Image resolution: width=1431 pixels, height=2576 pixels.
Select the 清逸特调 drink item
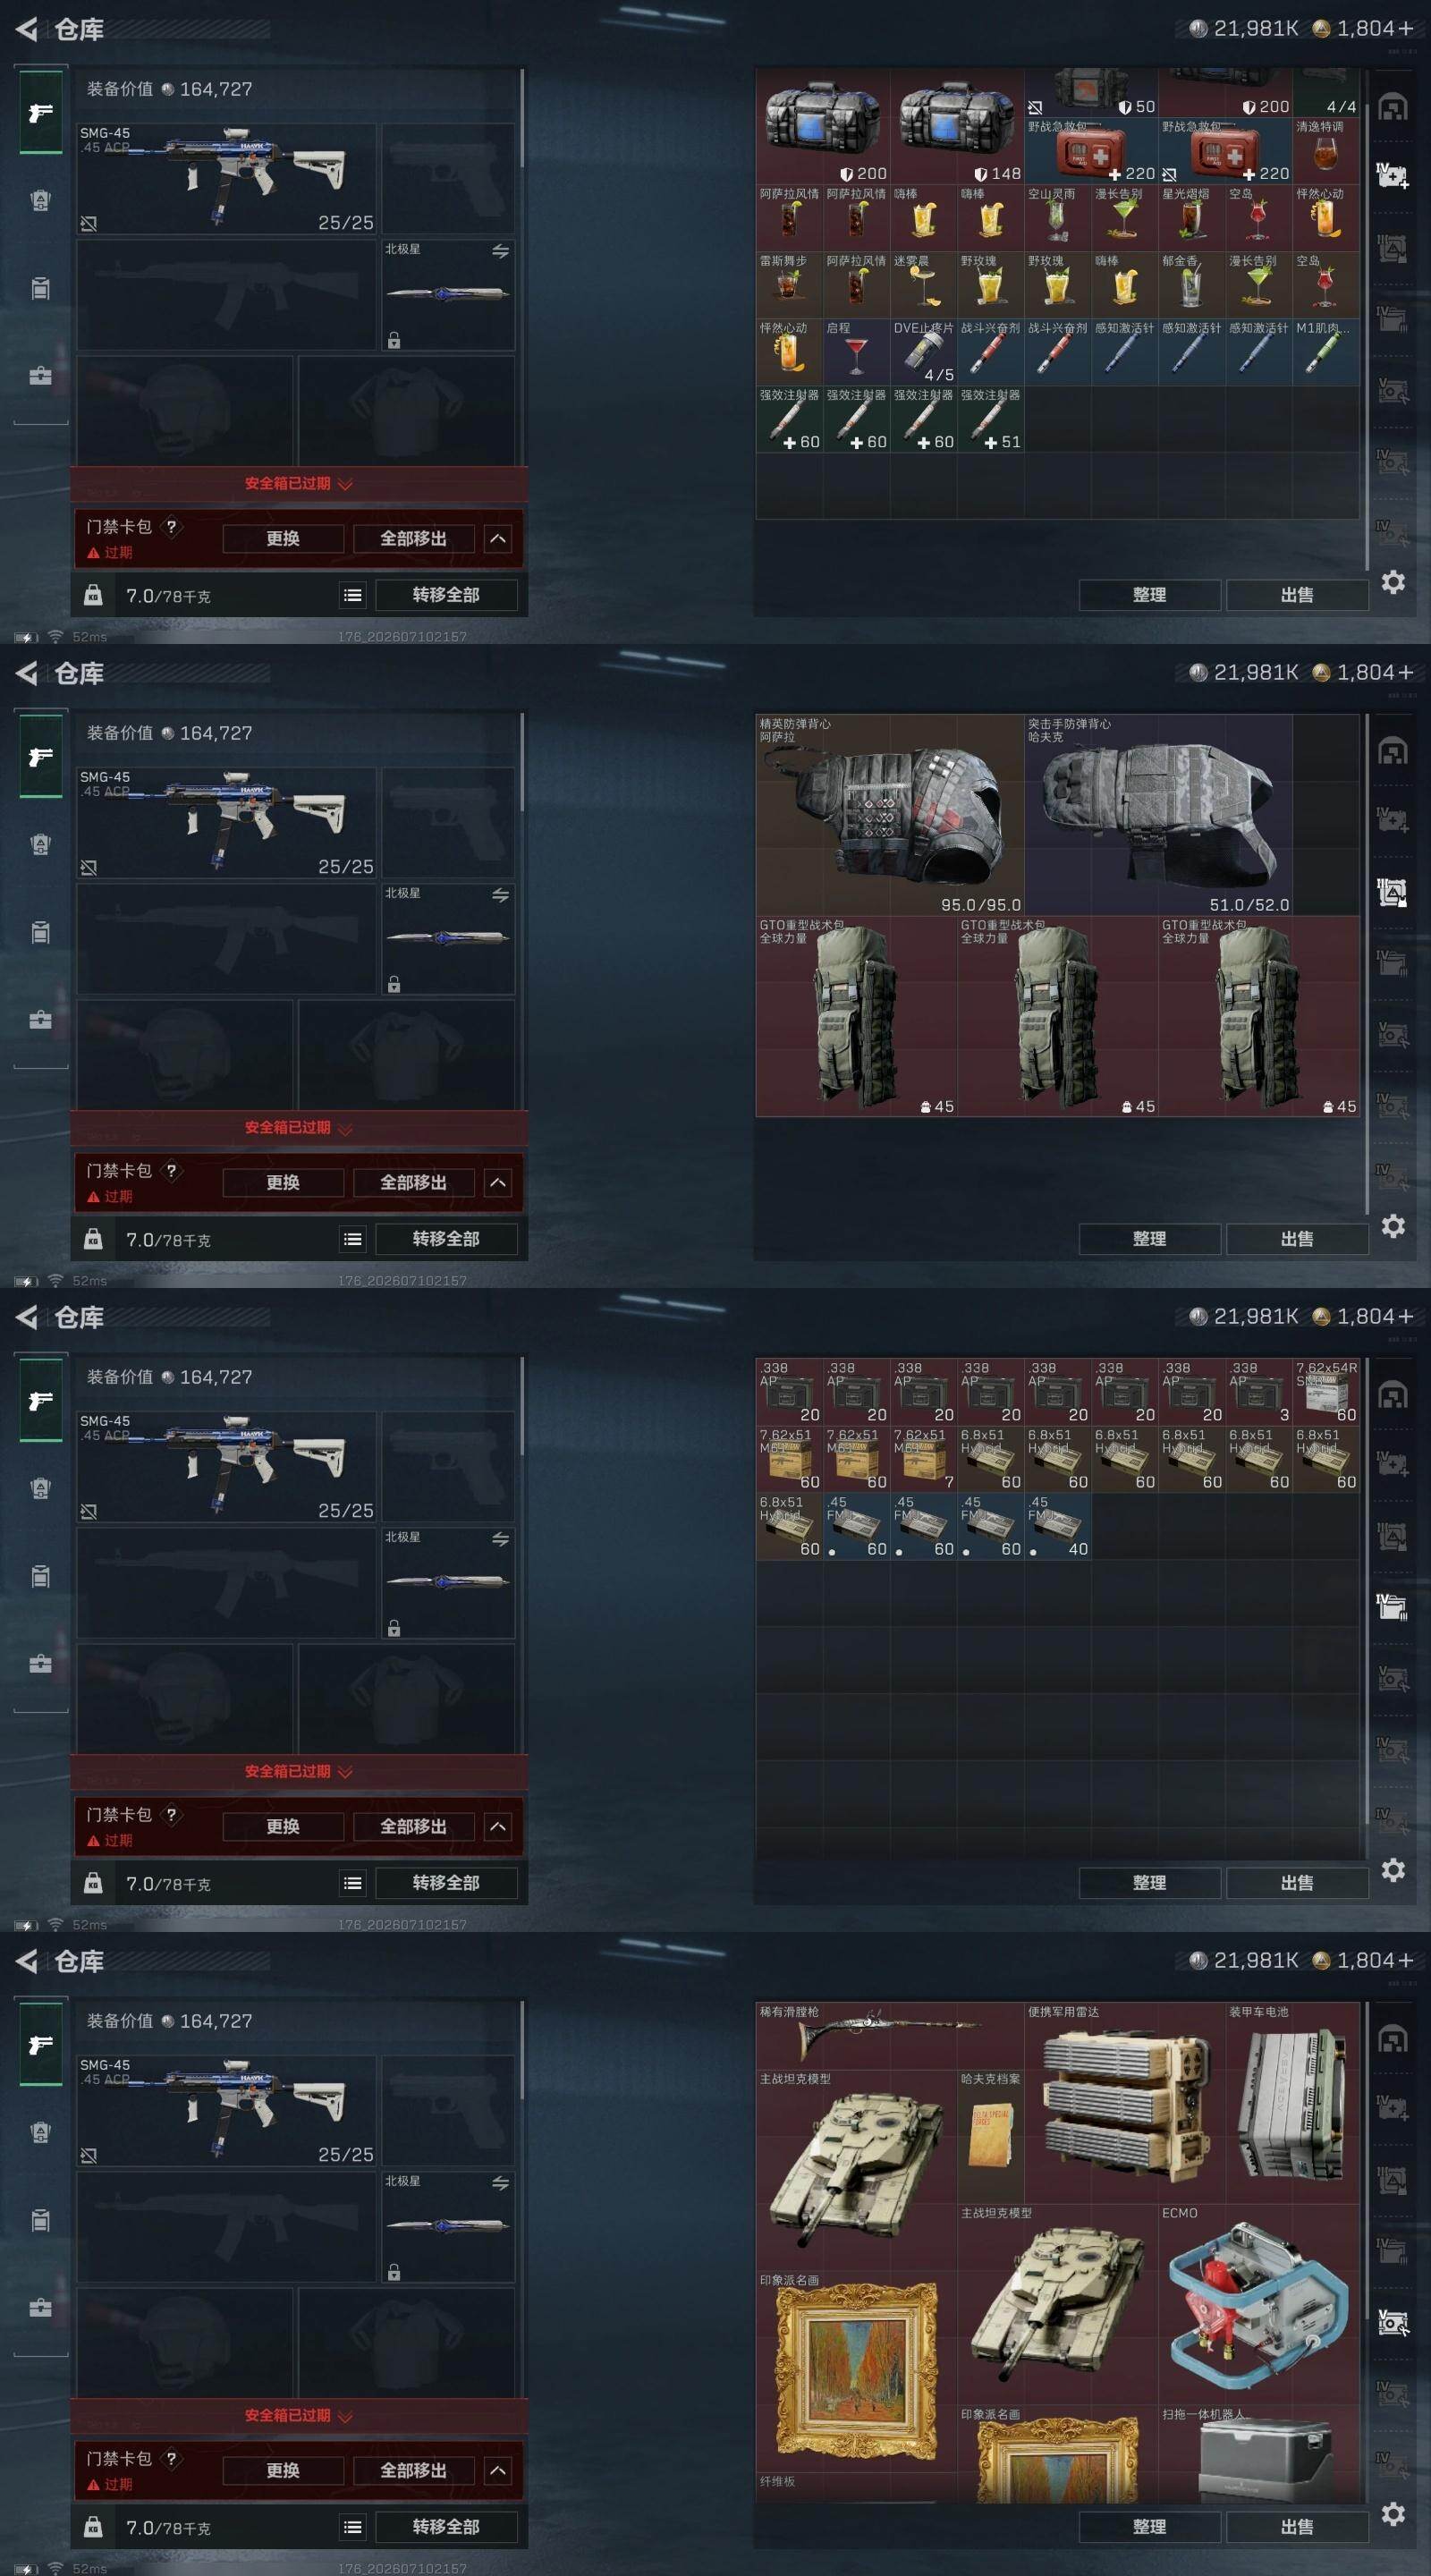[x=1325, y=151]
